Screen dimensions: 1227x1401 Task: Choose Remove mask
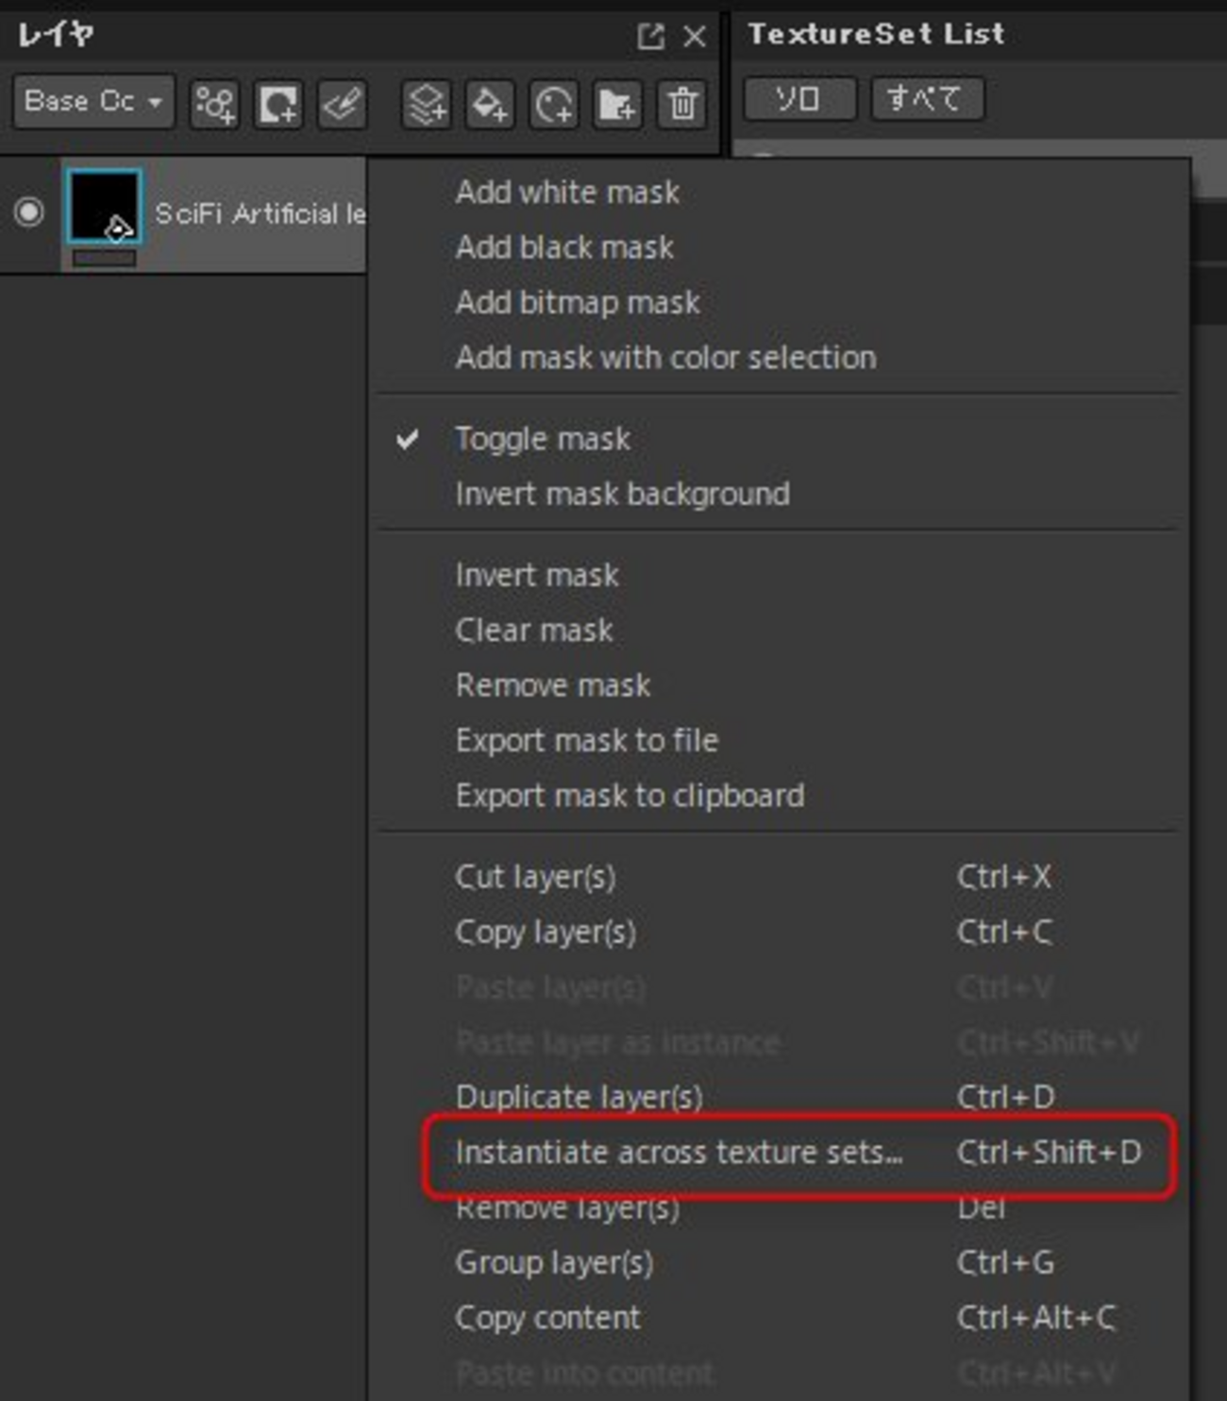(777, 685)
